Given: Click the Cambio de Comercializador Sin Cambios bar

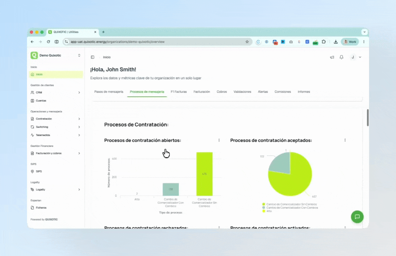Looking at the screenshot, I should tap(204, 174).
